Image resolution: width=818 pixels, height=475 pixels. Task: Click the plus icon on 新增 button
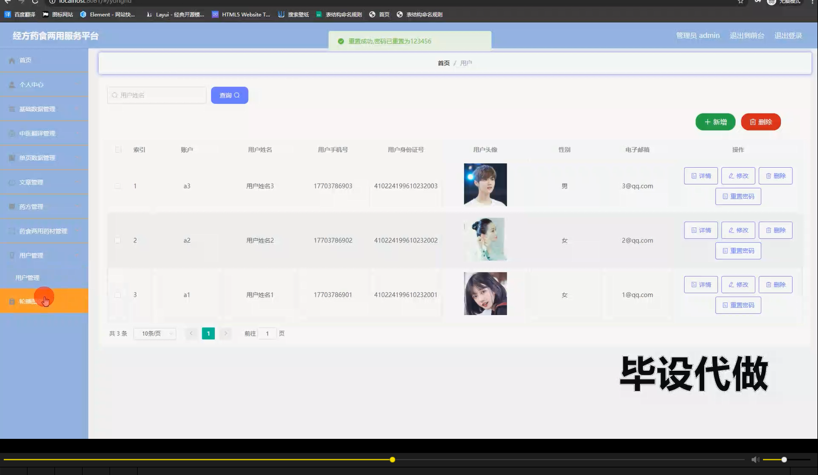tap(707, 121)
